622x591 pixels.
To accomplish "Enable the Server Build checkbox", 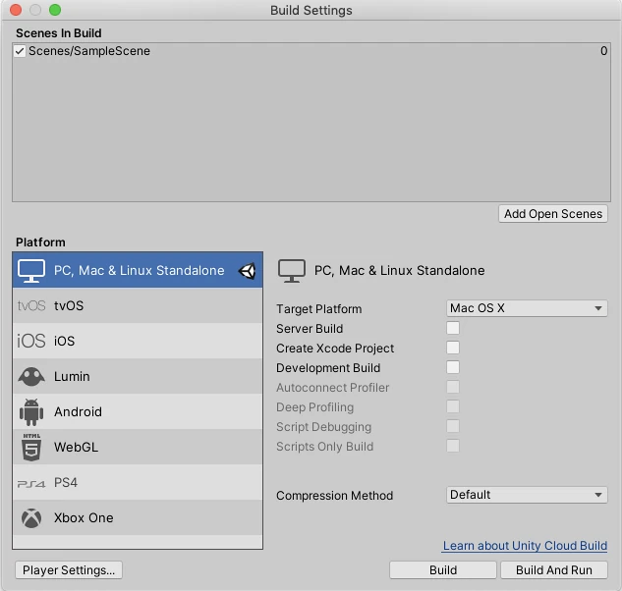I will click(453, 328).
